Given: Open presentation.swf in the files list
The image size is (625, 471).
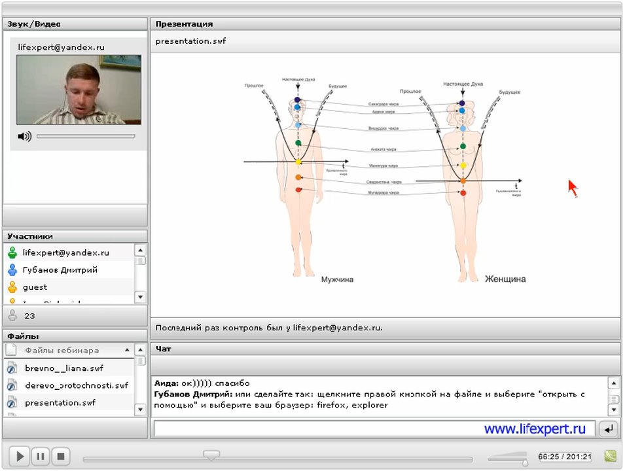Looking at the screenshot, I should tap(60, 402).
